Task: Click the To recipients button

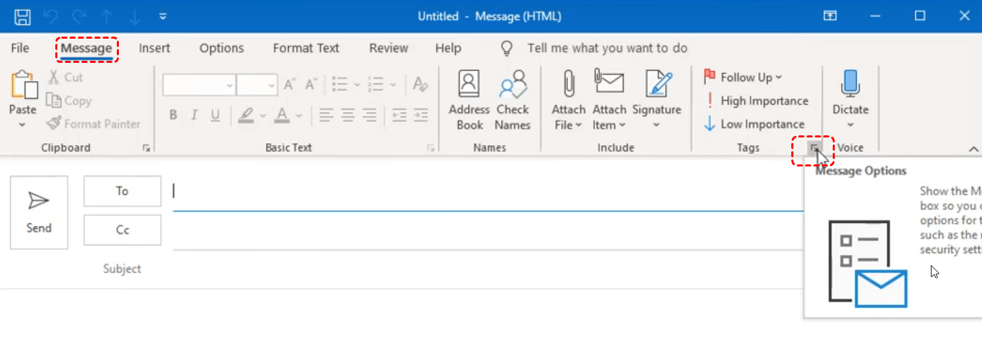Action: click(122, 191)
